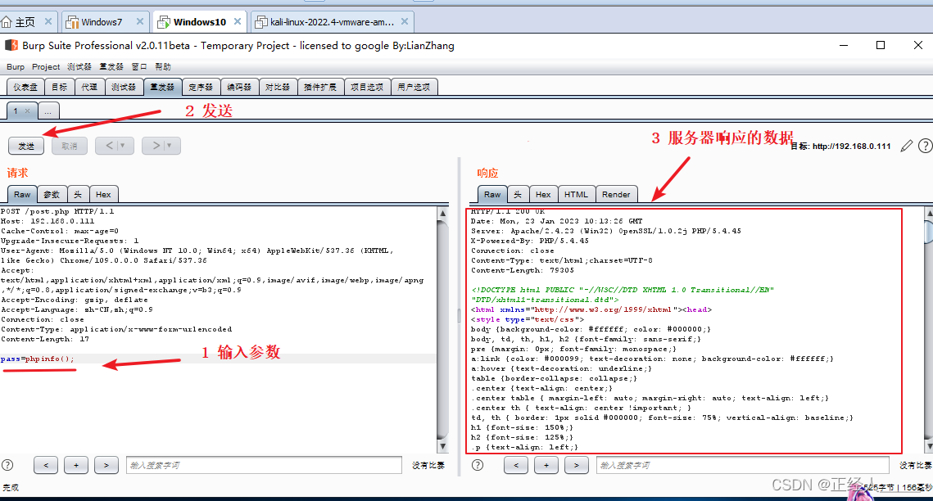Click the help icon below the response pane
Viewport: 933px width, 501px height.
tap(478, 465)
